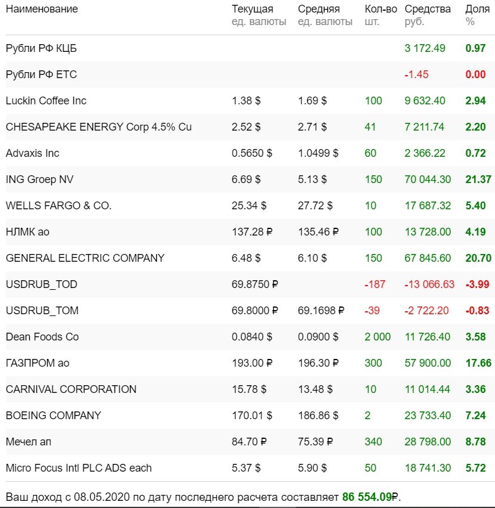
Task: Click the 3 172.49 funds value
Action: click(425, 48)
